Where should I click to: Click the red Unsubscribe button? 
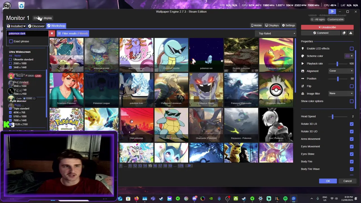(327, 27)
